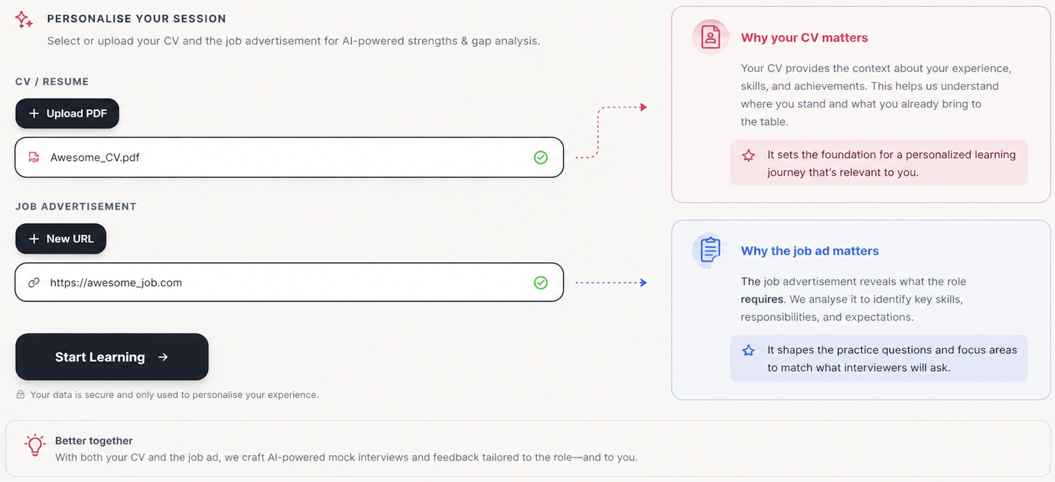Click the lock icon near the data security note
This screenshot has height=482, width=1055.
tap(20, 394)
